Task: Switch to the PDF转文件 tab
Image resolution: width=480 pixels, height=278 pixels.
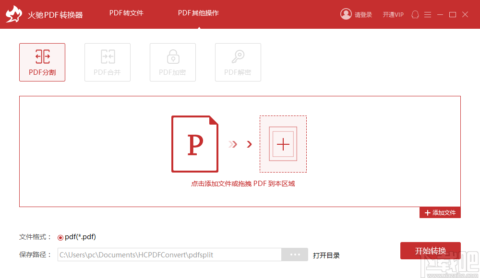Action: pyautogui.click(x=126, y=13)
